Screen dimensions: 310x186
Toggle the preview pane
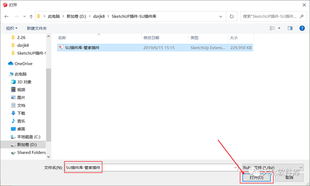(x=290, y=28)
